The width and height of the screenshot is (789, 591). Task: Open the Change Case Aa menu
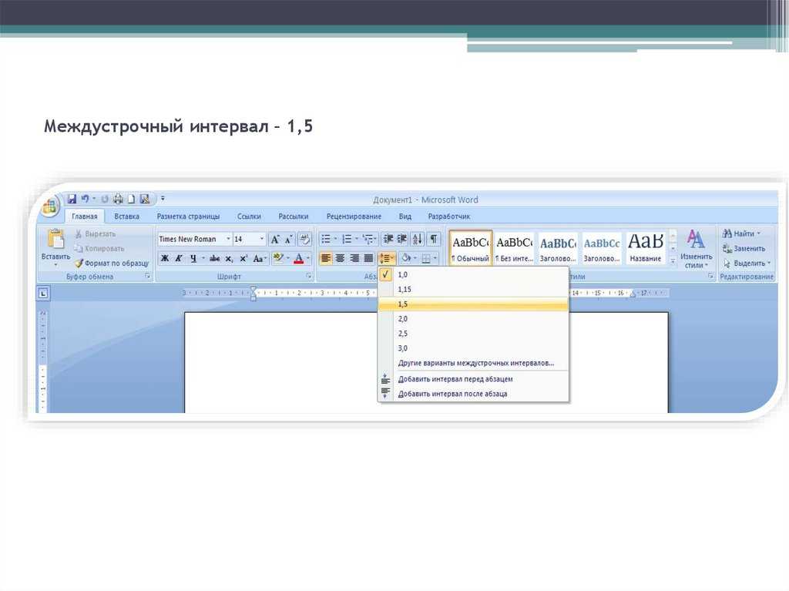(259, 259)
